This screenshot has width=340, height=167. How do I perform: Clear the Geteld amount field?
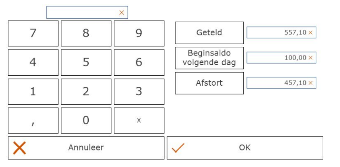310,33
